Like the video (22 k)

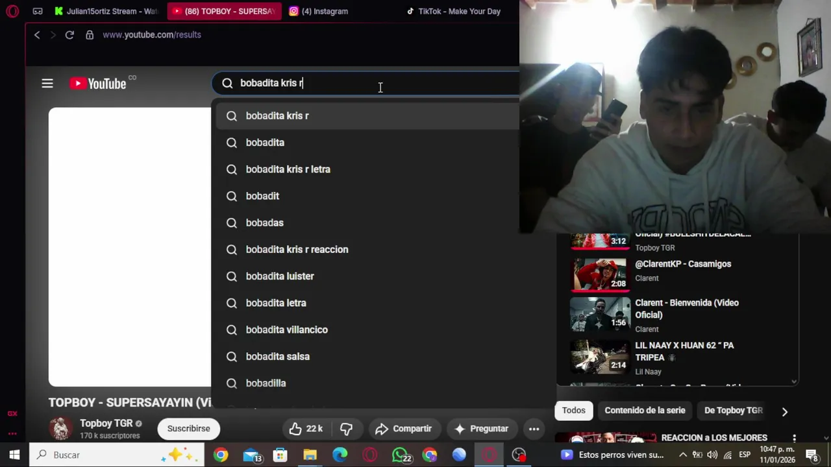click(x=306, y=429)
